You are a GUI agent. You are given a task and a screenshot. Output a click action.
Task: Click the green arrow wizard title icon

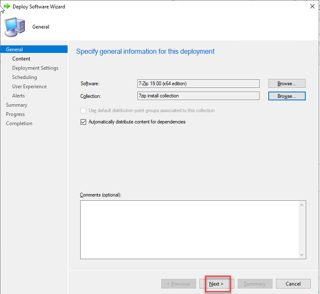tap(6, 7)
